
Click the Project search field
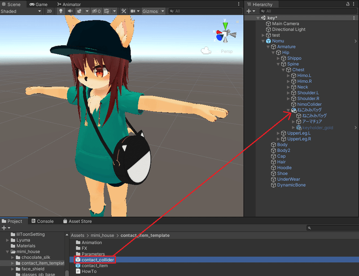[333, 228]
